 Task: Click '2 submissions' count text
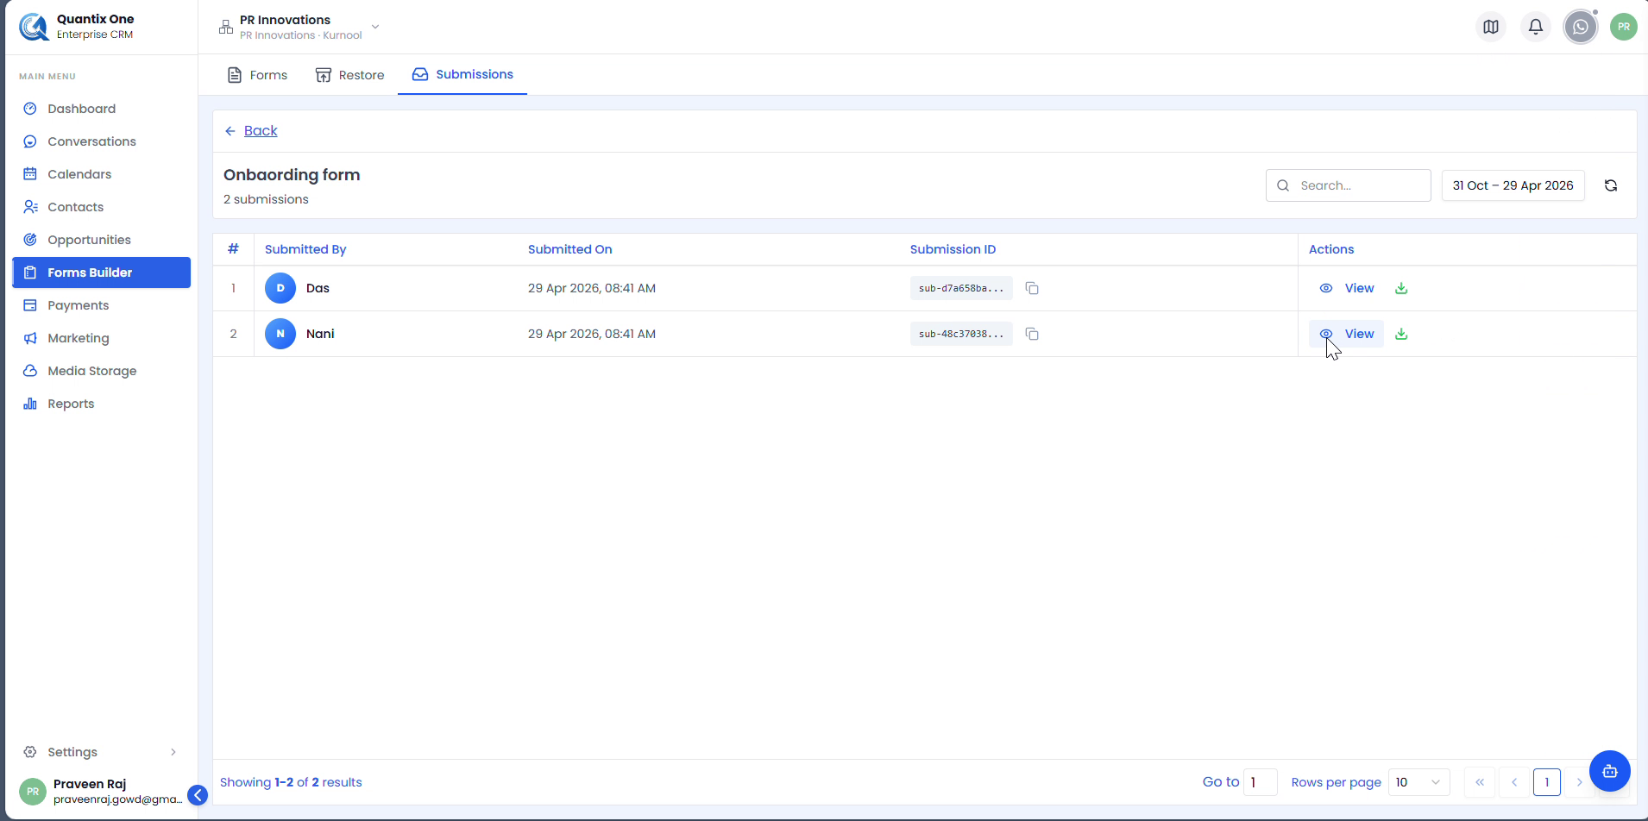coord(266,199)
